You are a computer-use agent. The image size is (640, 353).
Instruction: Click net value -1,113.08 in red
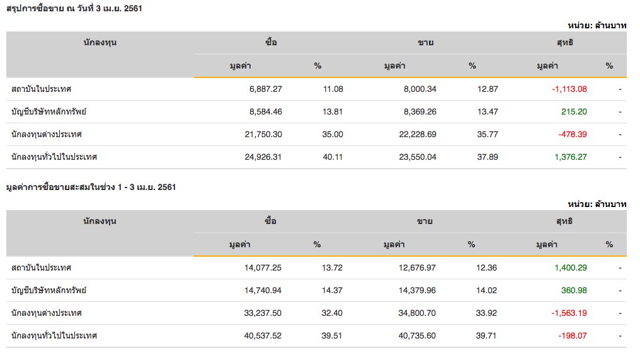pyautogui.click(x=569, y=89)
